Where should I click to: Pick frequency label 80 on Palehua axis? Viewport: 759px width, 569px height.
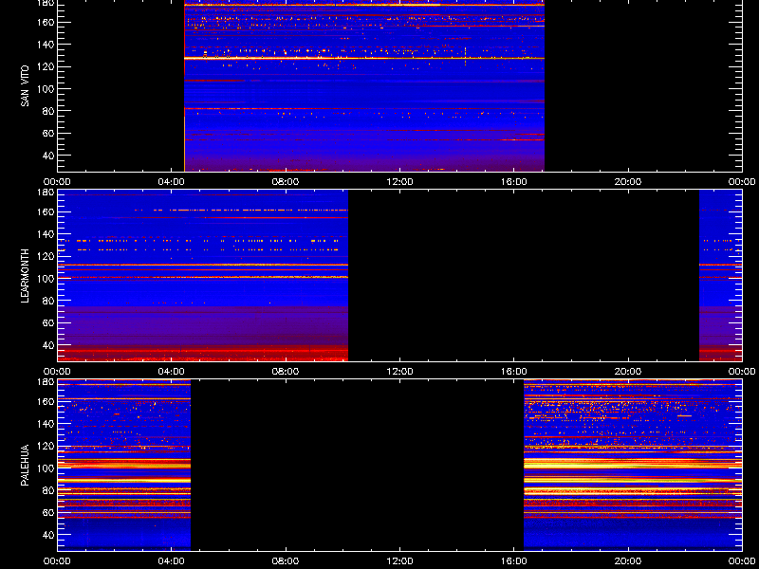[x=47, y=490]
